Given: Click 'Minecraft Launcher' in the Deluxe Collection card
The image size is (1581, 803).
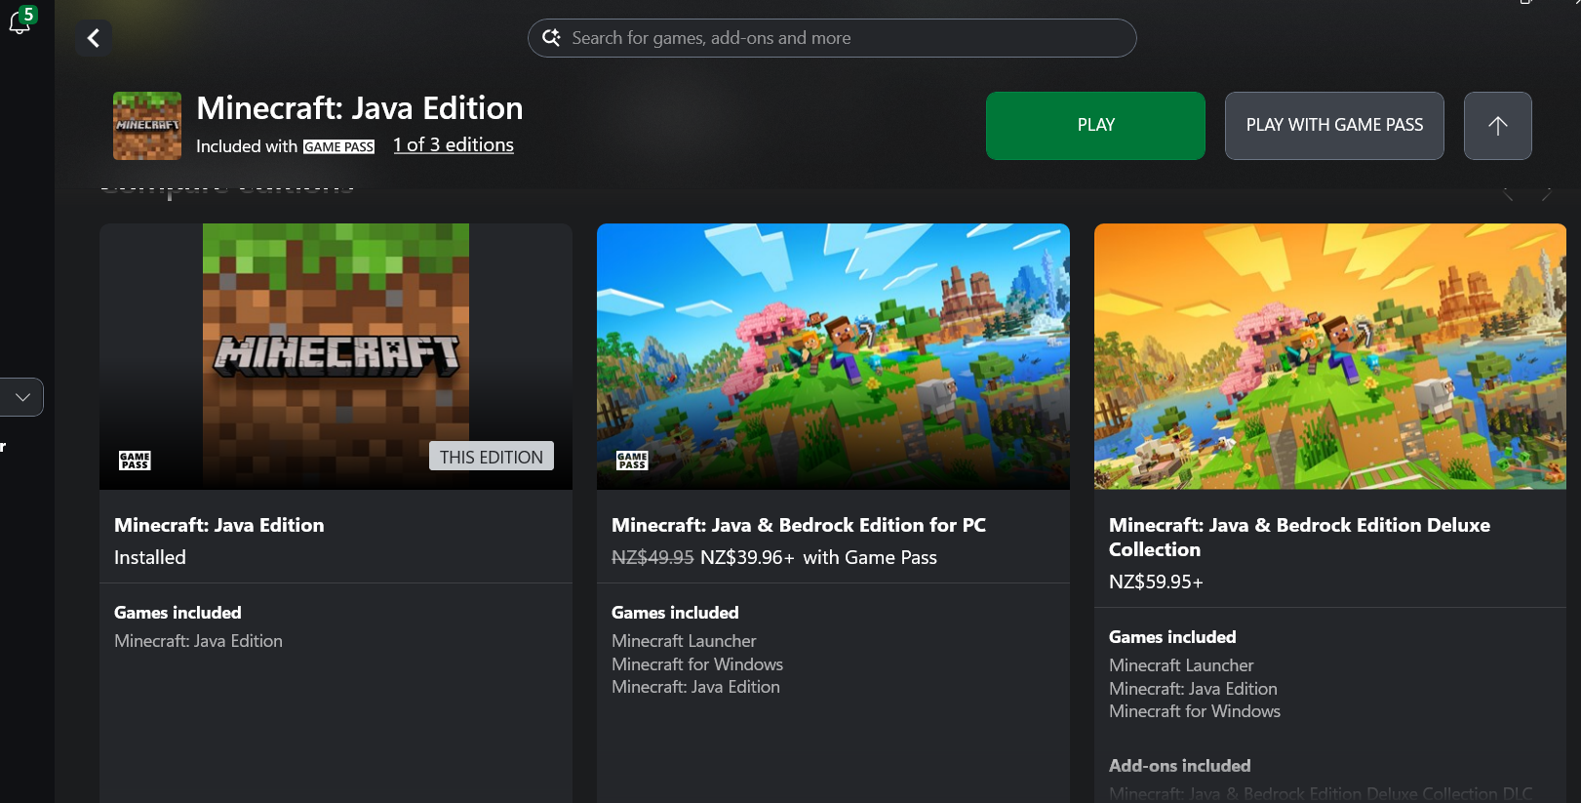Looking at the screenshot, I should (x=1181, y=665).
